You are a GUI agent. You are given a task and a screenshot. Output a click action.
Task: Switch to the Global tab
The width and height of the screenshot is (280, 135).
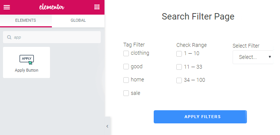click(x=78, y=21)
